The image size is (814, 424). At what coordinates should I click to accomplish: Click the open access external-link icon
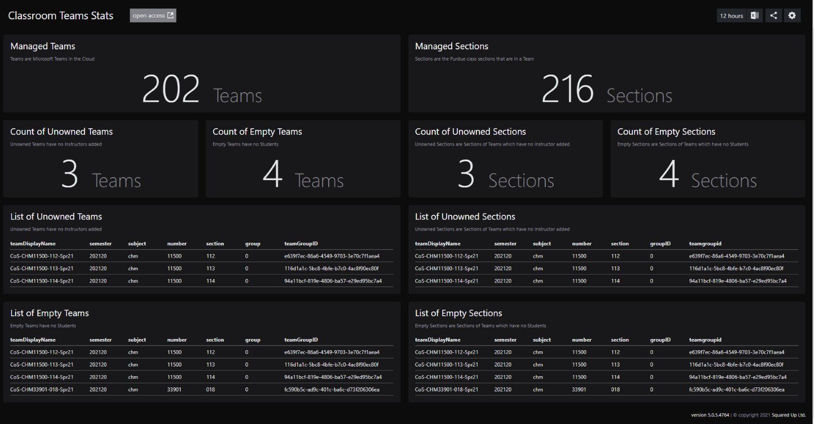coord(170,16)
